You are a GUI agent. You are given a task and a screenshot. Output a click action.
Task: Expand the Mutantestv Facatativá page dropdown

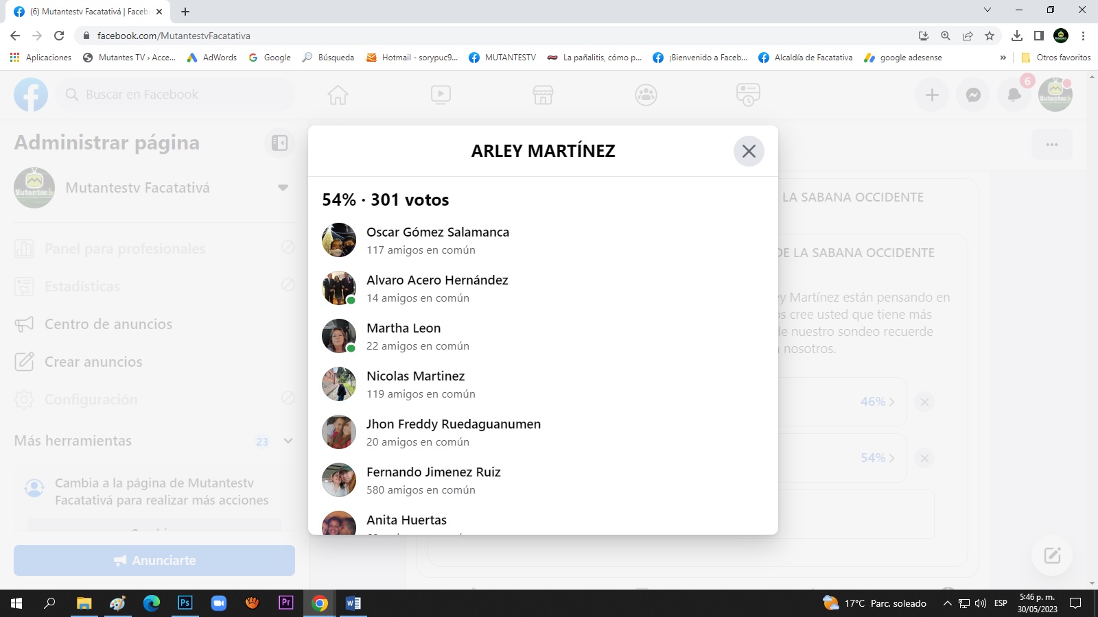pyautogui.click(x=283, y=188)
